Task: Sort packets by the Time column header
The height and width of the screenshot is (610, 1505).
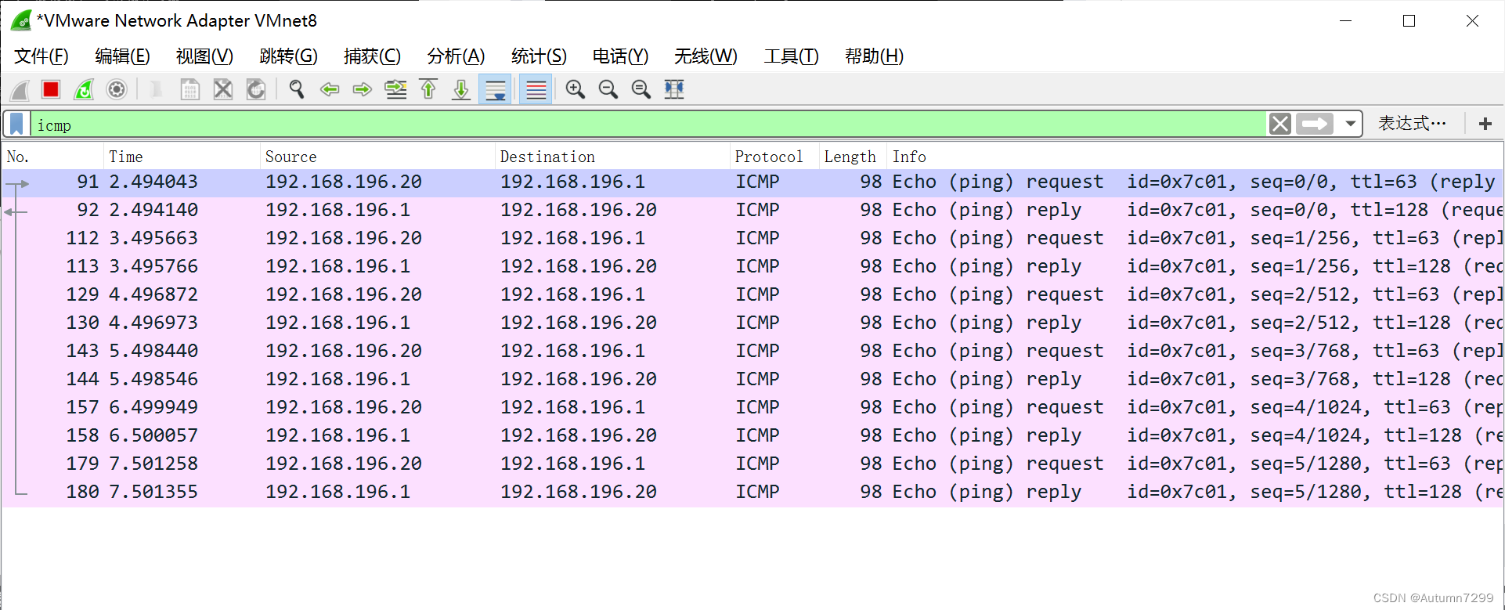Action: (x=182, y=157)
